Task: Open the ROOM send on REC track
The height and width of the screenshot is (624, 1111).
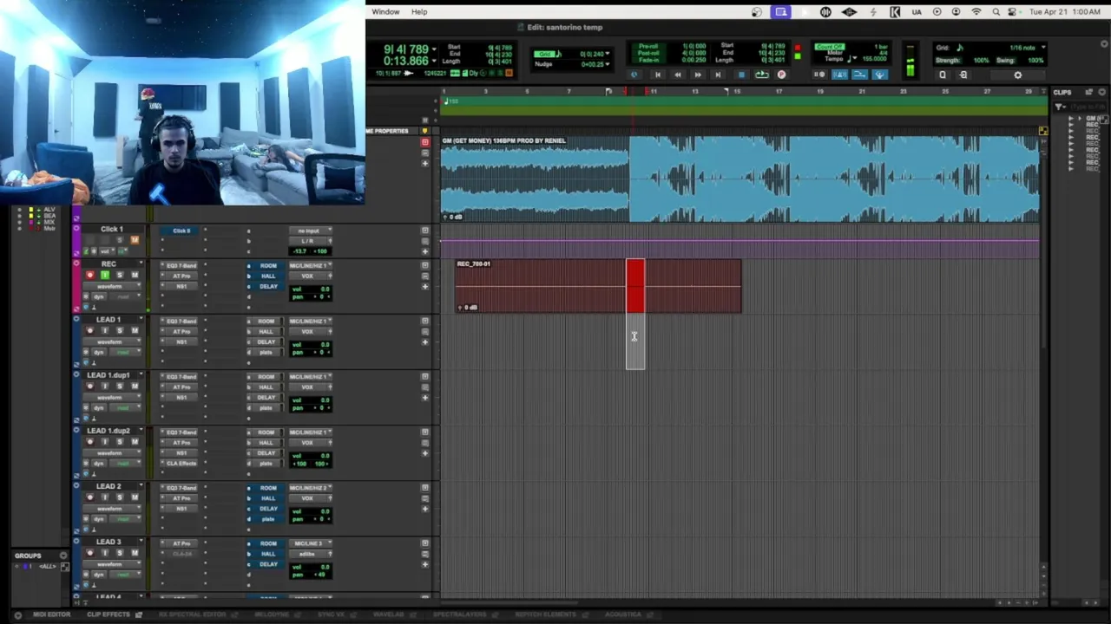Action: 267,265
